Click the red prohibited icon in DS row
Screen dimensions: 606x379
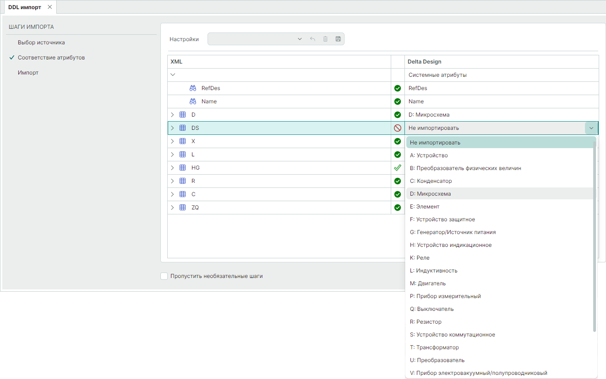[x=398, y=128]
